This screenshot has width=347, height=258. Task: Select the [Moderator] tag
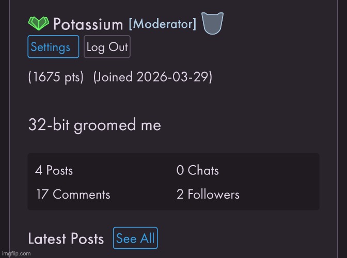pos(162,24)
